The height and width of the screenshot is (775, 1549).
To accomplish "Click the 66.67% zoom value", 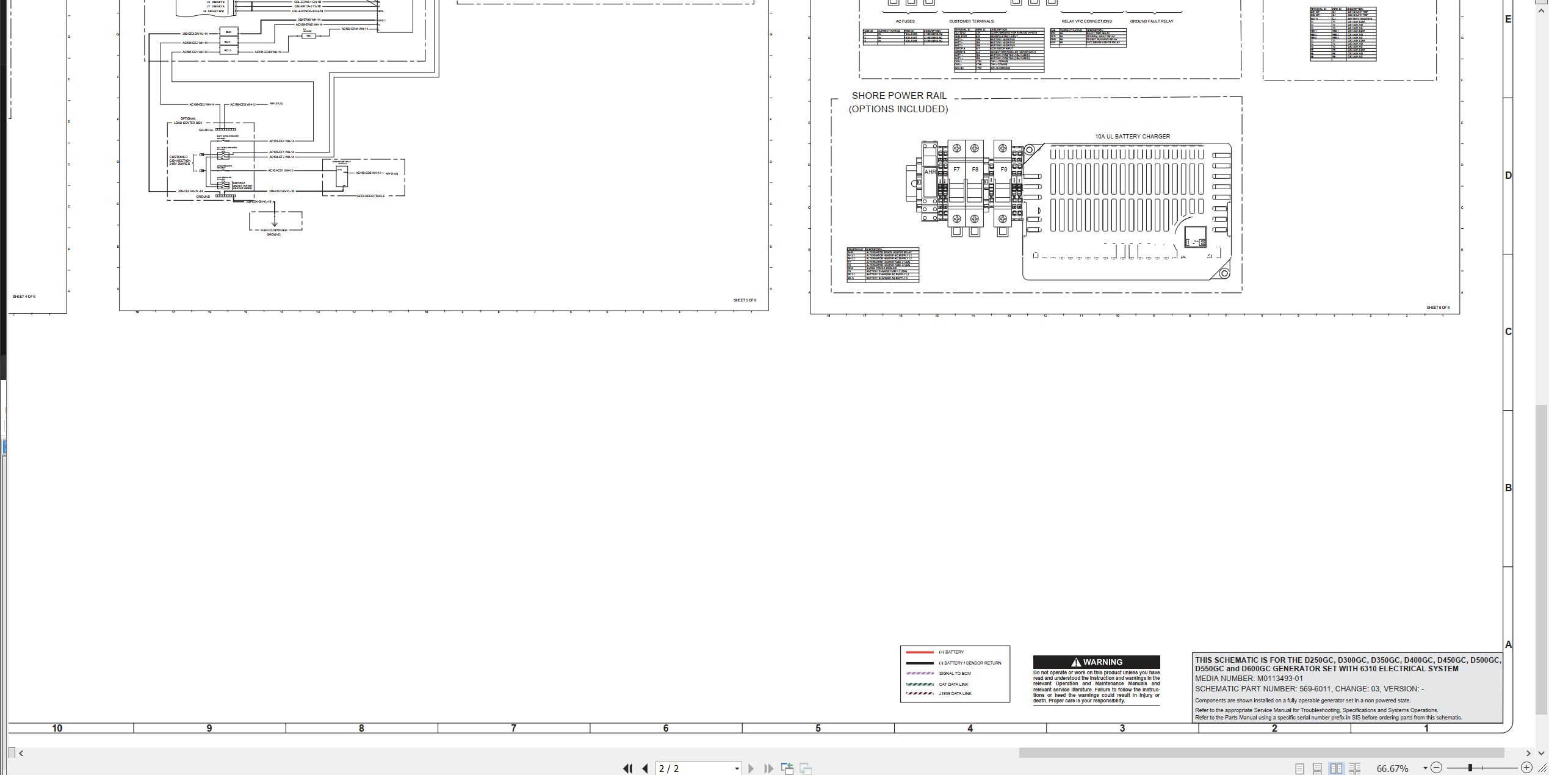I will [x=1392, y=768].
